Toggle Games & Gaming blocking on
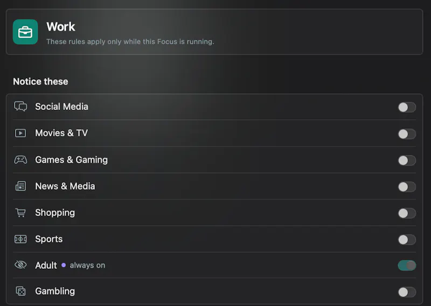The height and width of the screenshot is (306, 431). (x=407, y=161)
